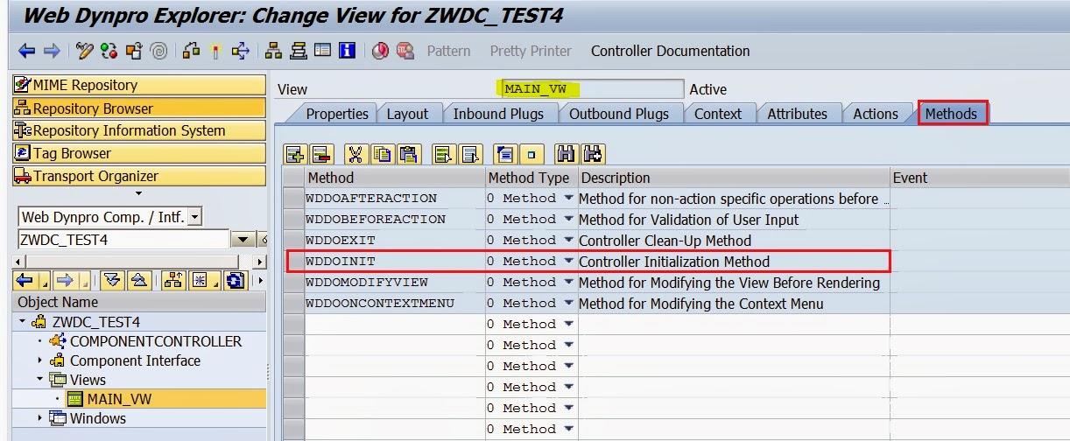Select COMPONENTCONTROLLER in the object tree
Screen dimensions: 1070x441
pos(156,341)
